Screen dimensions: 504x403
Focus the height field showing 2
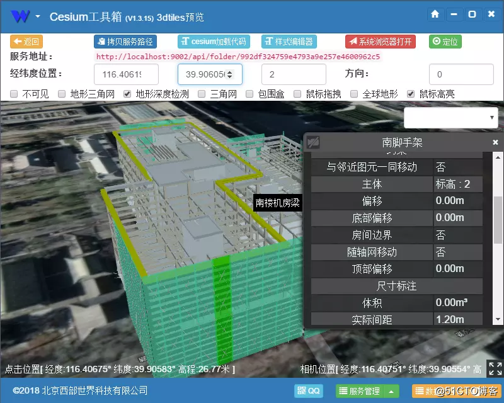pyautogui.click(x=294, y=74)
